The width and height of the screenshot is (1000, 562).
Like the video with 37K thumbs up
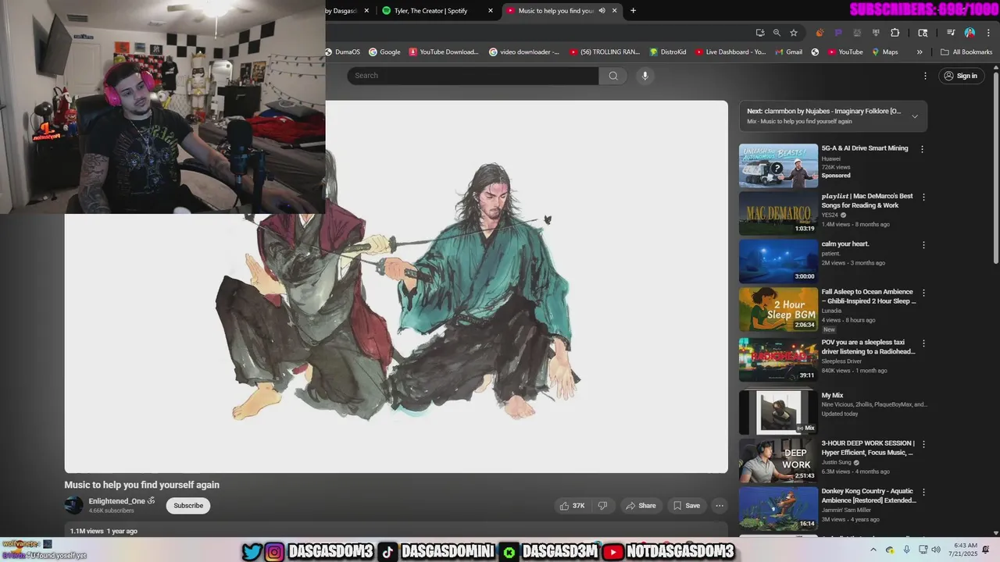572,506
